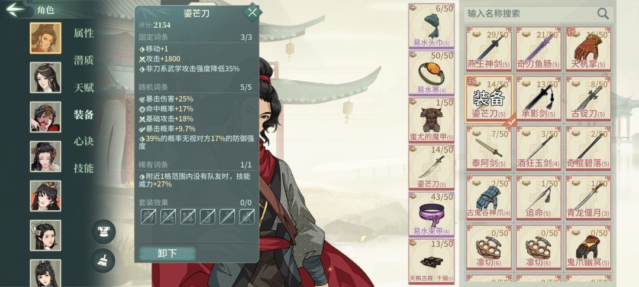Click the 卸下 unequip button
Image resolution: width=639 pixels, height=287 pixels.
tap(167, 253)
